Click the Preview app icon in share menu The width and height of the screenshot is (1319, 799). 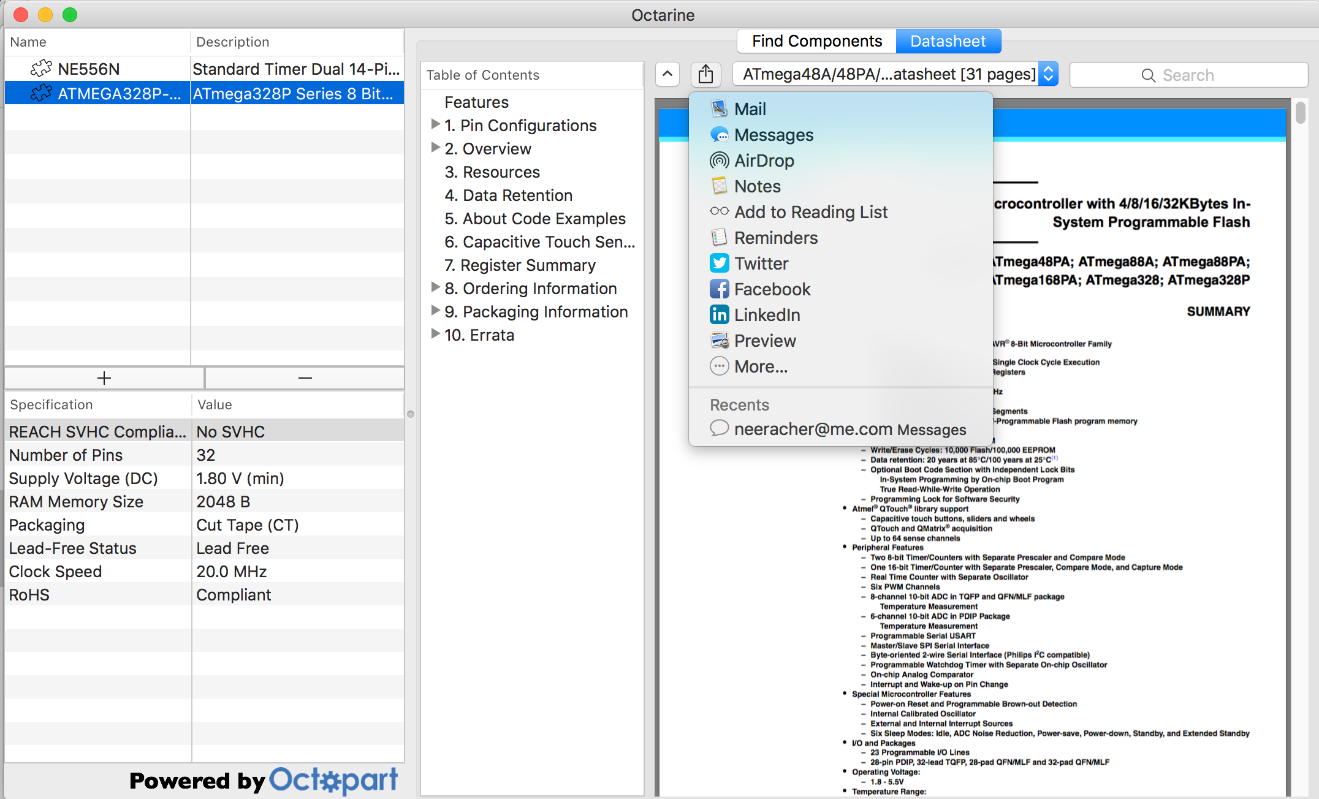point(719,341)
